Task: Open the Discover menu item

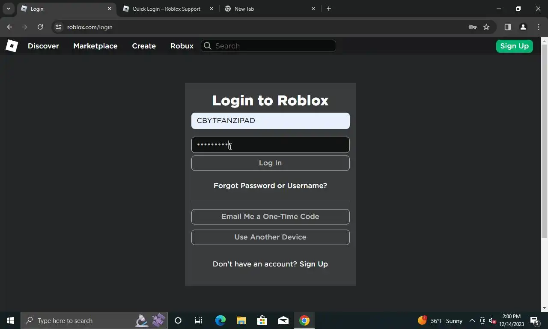Action: [43, 46]
